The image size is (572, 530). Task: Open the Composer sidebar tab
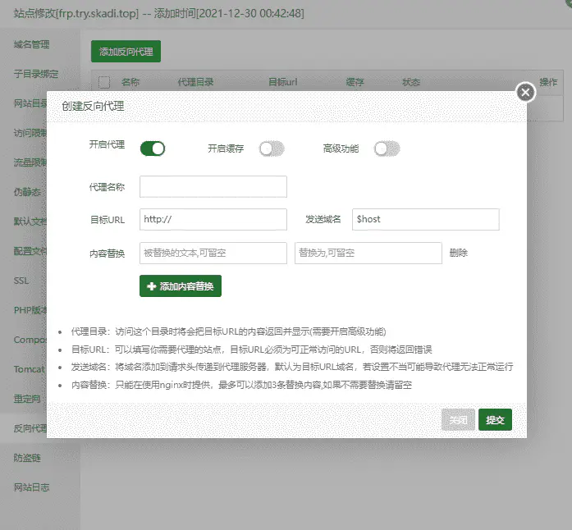tap(30, 340)
